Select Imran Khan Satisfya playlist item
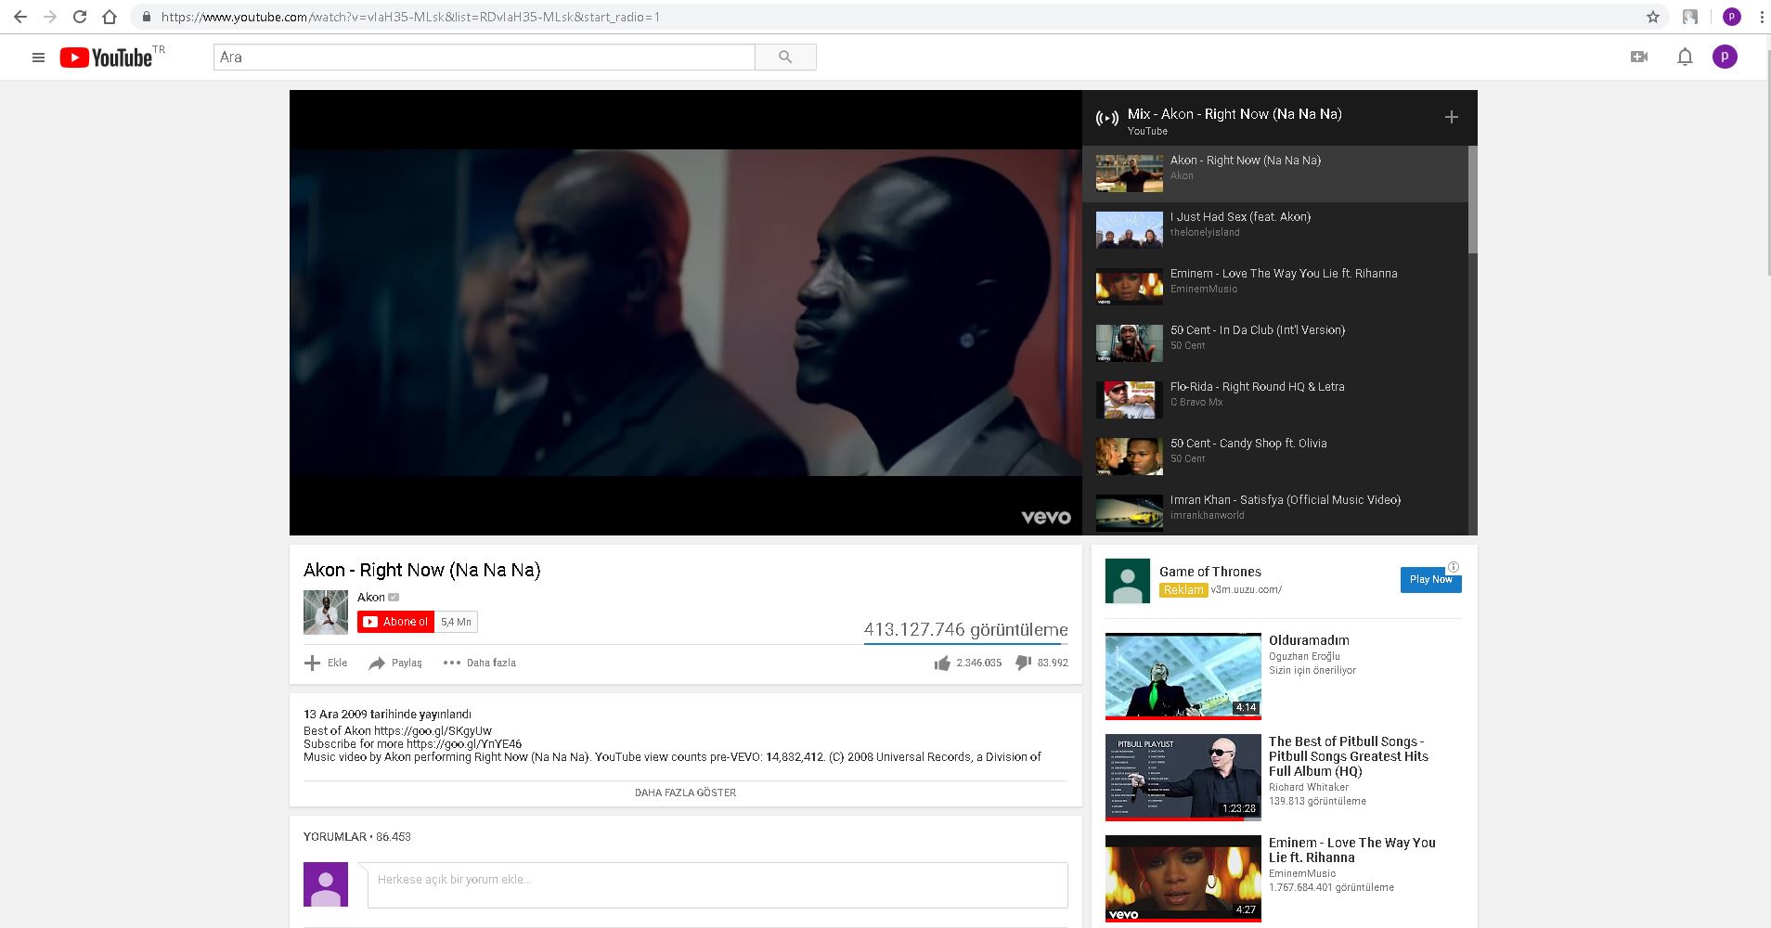The image size is (1771, 928). tap(1275, 511)
